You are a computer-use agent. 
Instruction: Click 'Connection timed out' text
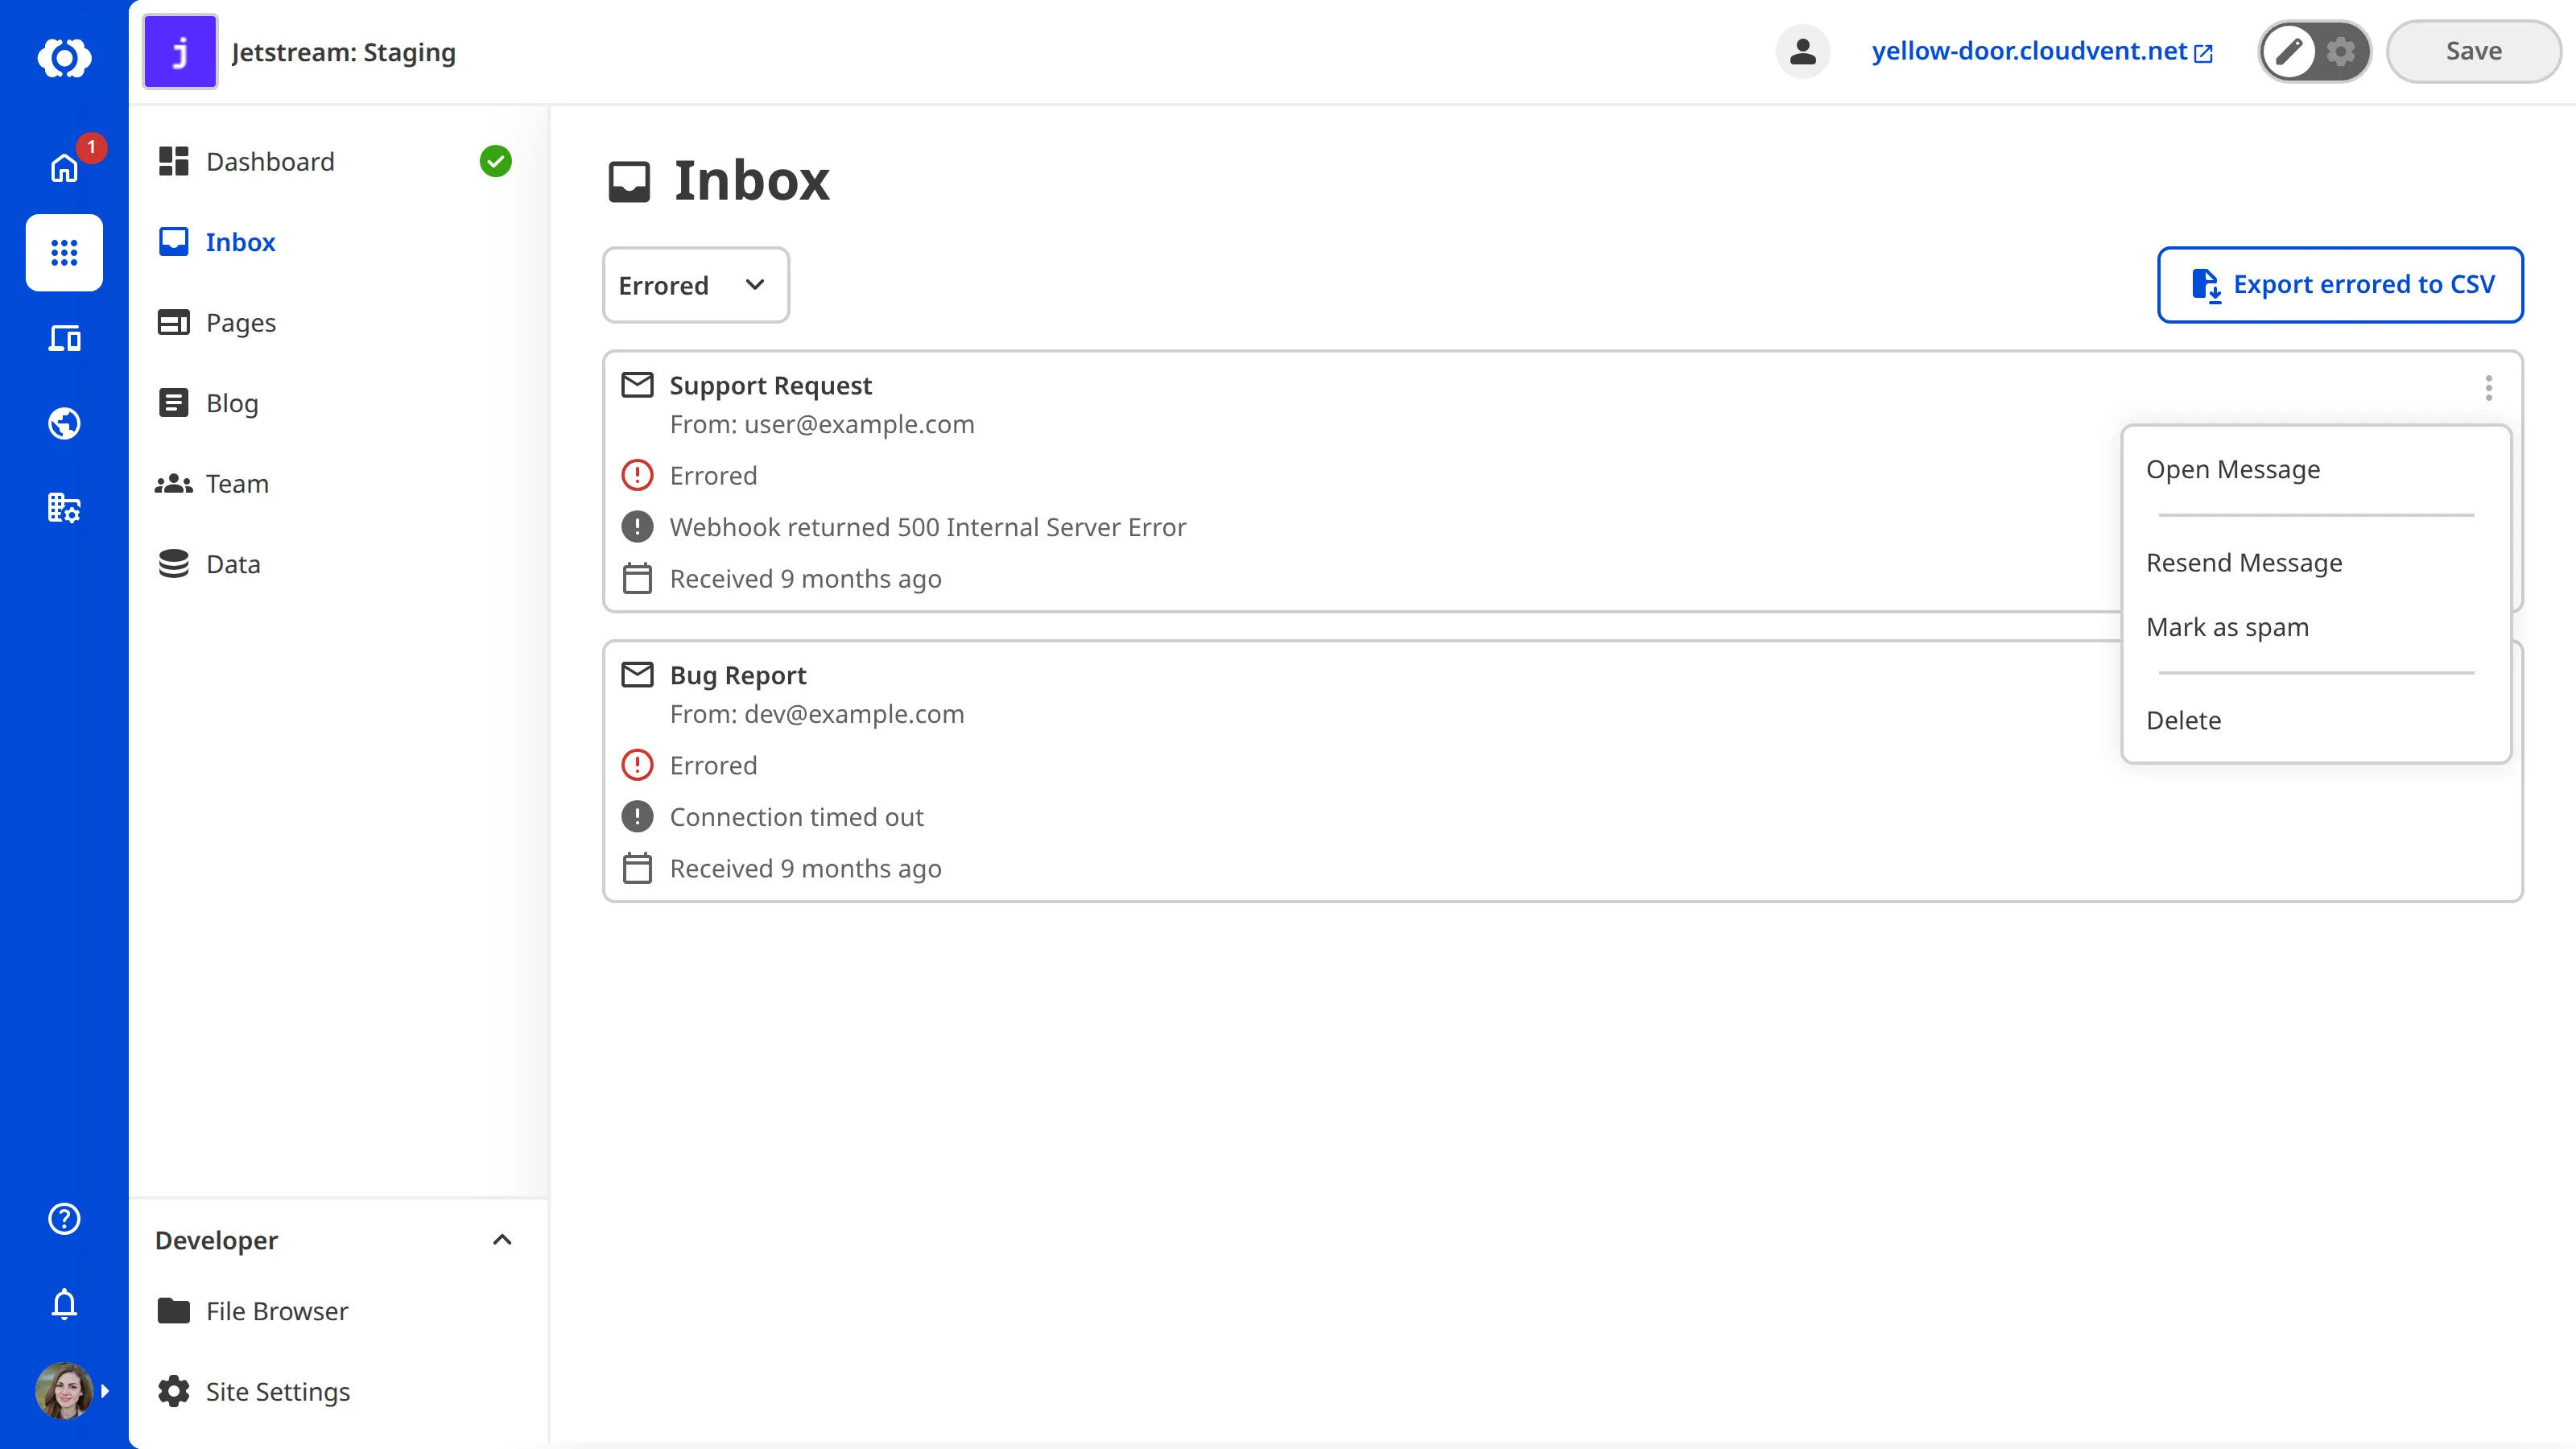pyautogui.click(x=796, y=817)
